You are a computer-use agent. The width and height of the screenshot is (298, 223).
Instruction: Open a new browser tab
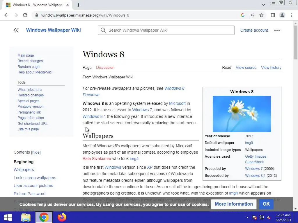point(79,5)
